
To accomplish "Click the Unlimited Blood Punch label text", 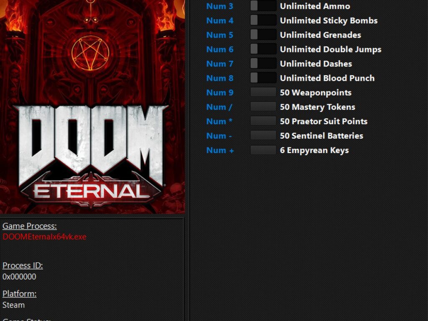I will click(327, 78).
